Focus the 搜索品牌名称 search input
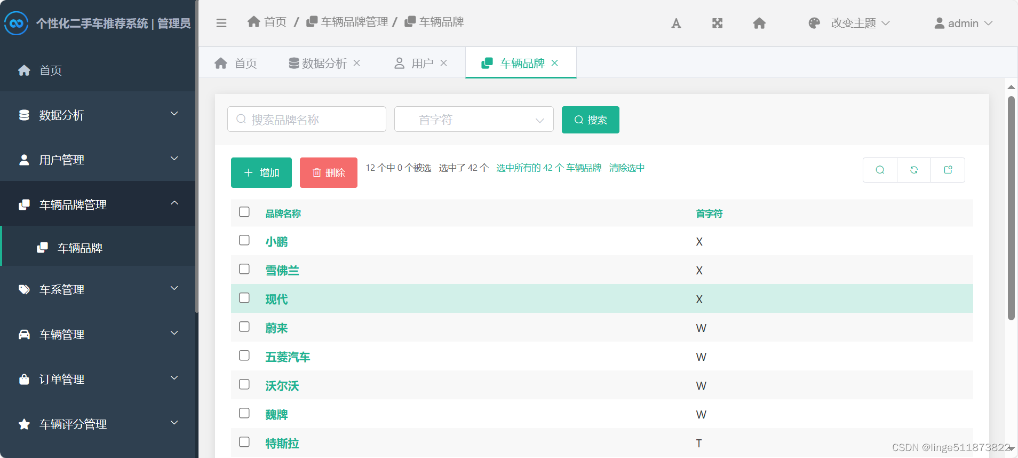The image size is (1018, 458). (x=307, y=119)
